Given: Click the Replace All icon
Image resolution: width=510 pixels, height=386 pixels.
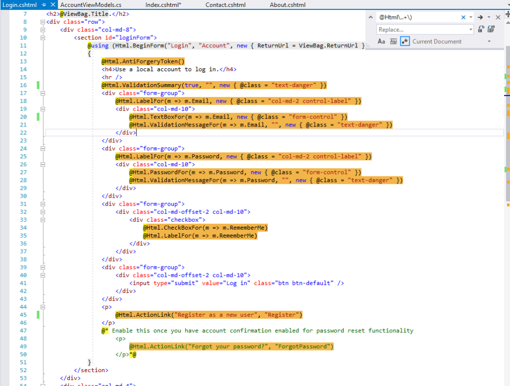Looking at the screenshot, I should click(491, 29).
